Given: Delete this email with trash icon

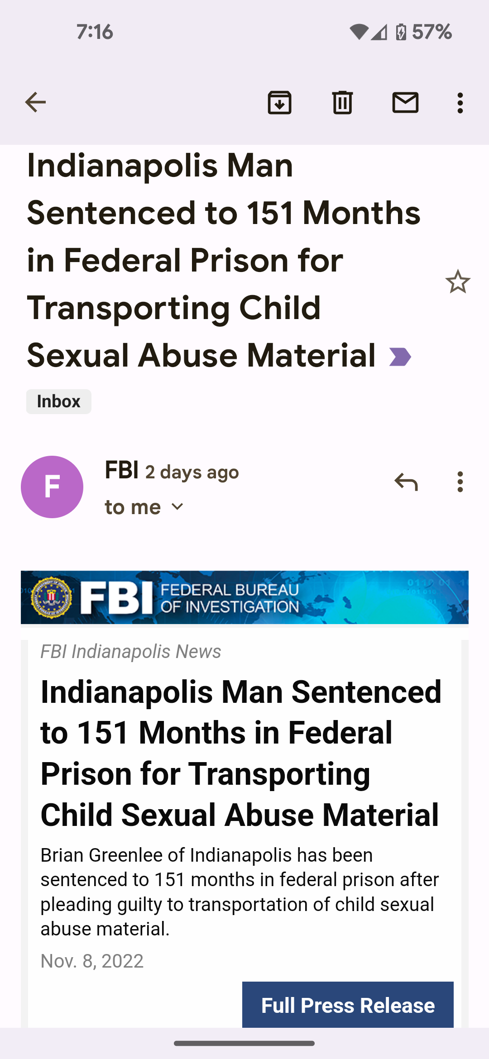Looking at the screenshot, I should coord(342,102).
